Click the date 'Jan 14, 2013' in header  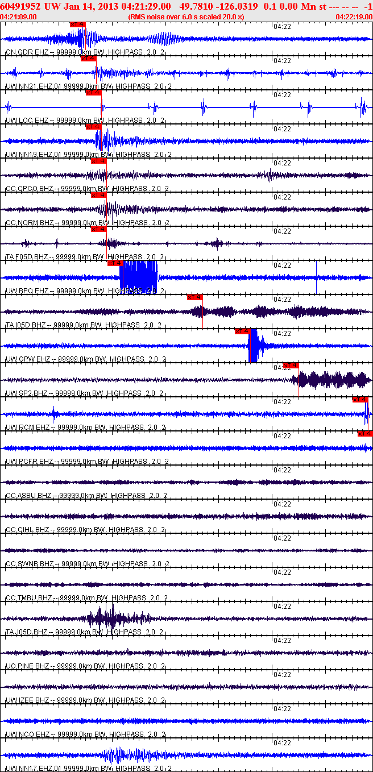90,6
